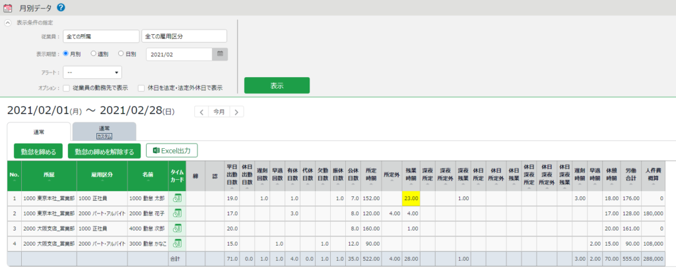Screen dimensions: 676x270
Task: Select the 日別 radio button
Action: point(121,53)
